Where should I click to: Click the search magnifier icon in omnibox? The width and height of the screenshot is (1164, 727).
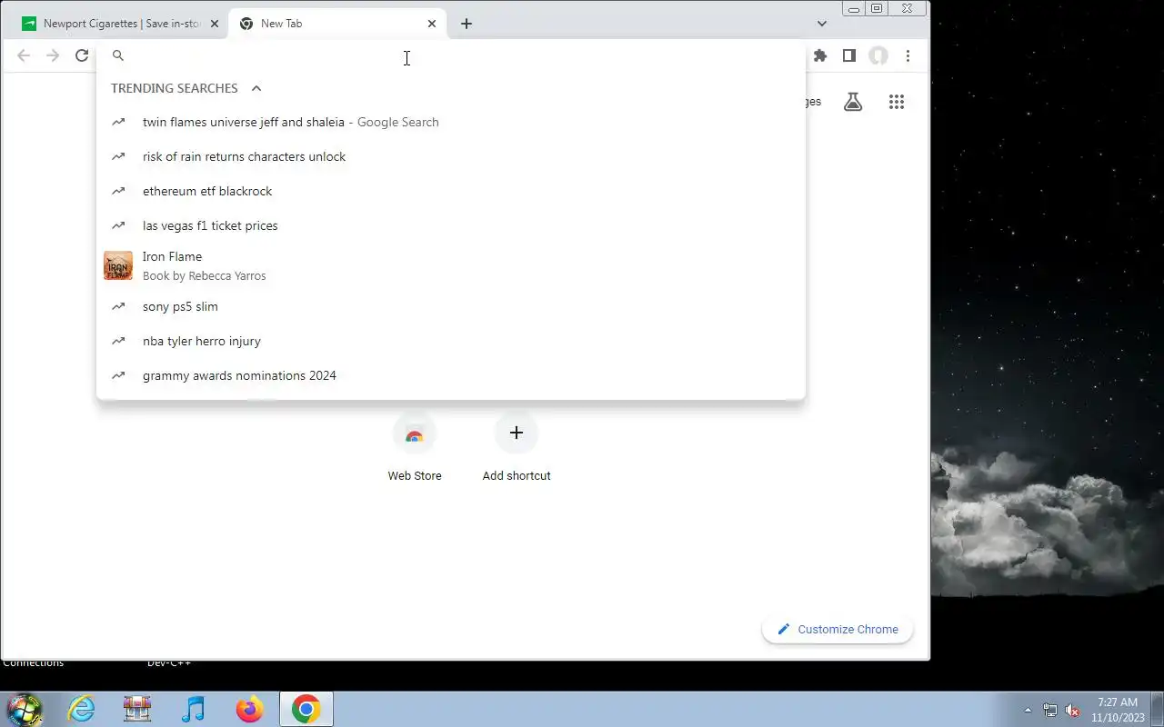(x=117, y=55)
